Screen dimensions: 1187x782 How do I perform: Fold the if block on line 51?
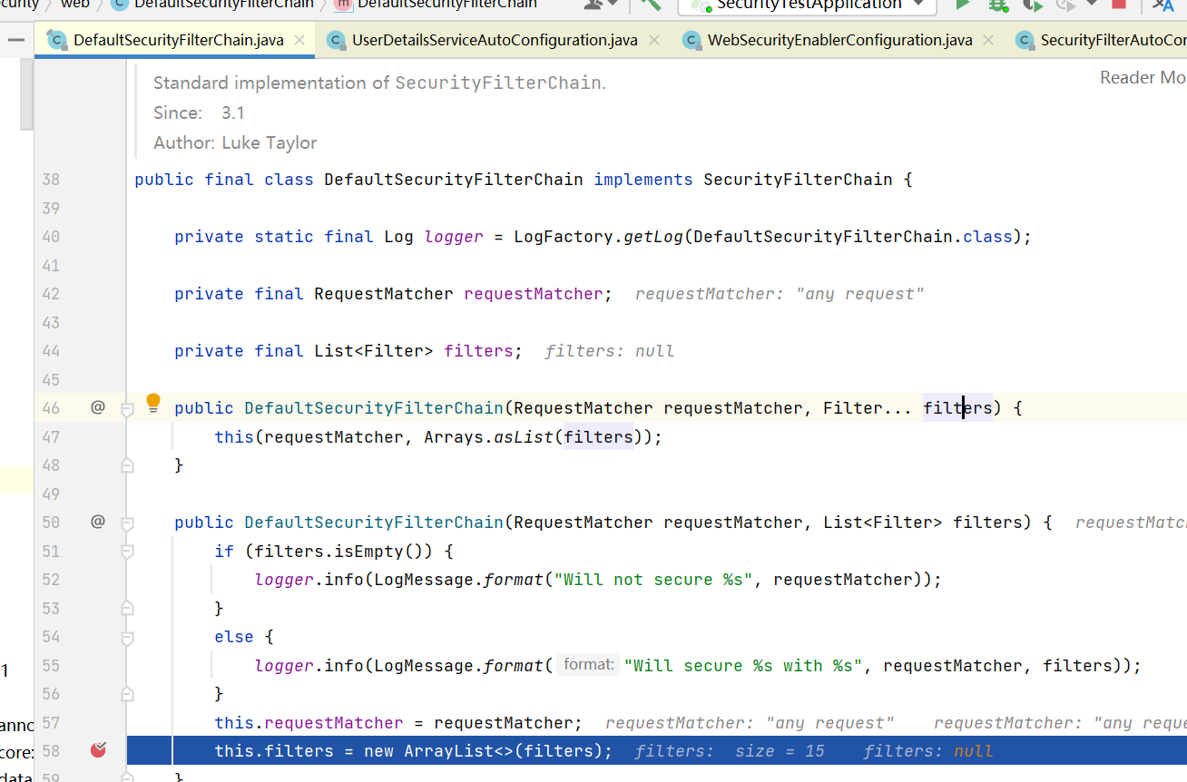(127, 552)
